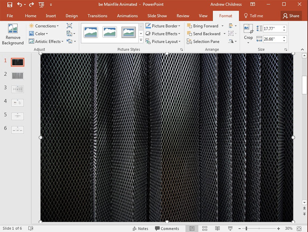Switch to the Animations tab
308x232 pixels.
click(x=127, y=16)
